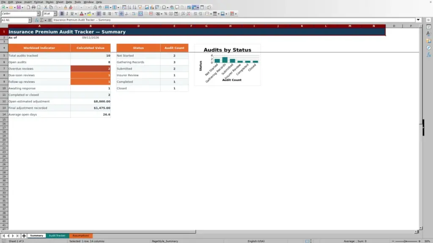Image resolution: width=433 pixels, height=243 pixels.
Task: Click the zoom slider in the status bar
Action: (406, 241)
